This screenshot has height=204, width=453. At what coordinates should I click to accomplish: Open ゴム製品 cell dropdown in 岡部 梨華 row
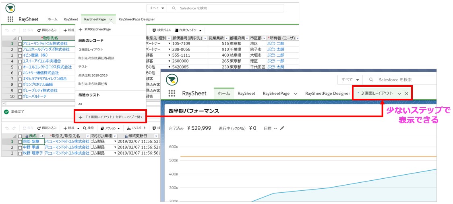[115, 141]
